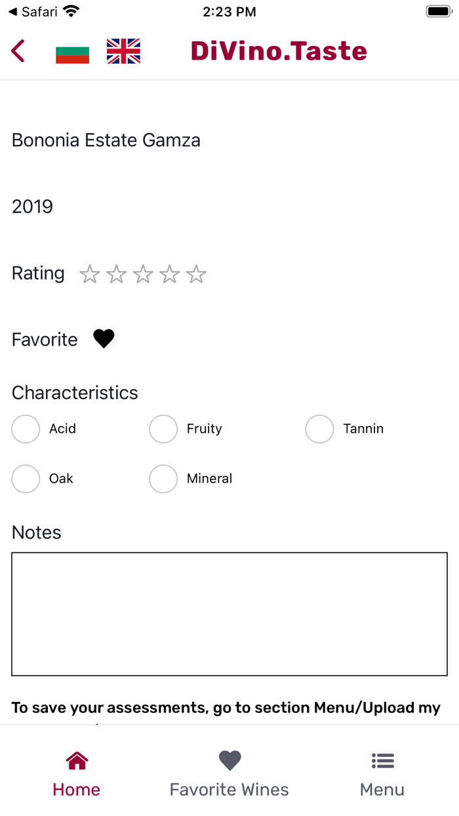The height and width of the screenshot is (816, 459).
Task: Tap the back arrow icon
Action: (x=18, y=51)
